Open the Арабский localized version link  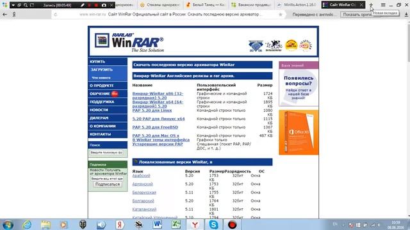tap(141, 176)
